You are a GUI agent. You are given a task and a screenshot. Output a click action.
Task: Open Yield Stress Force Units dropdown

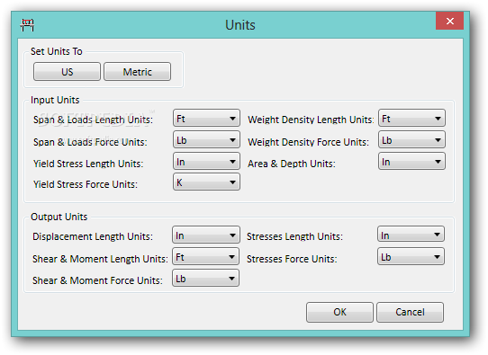coord(206,182)
